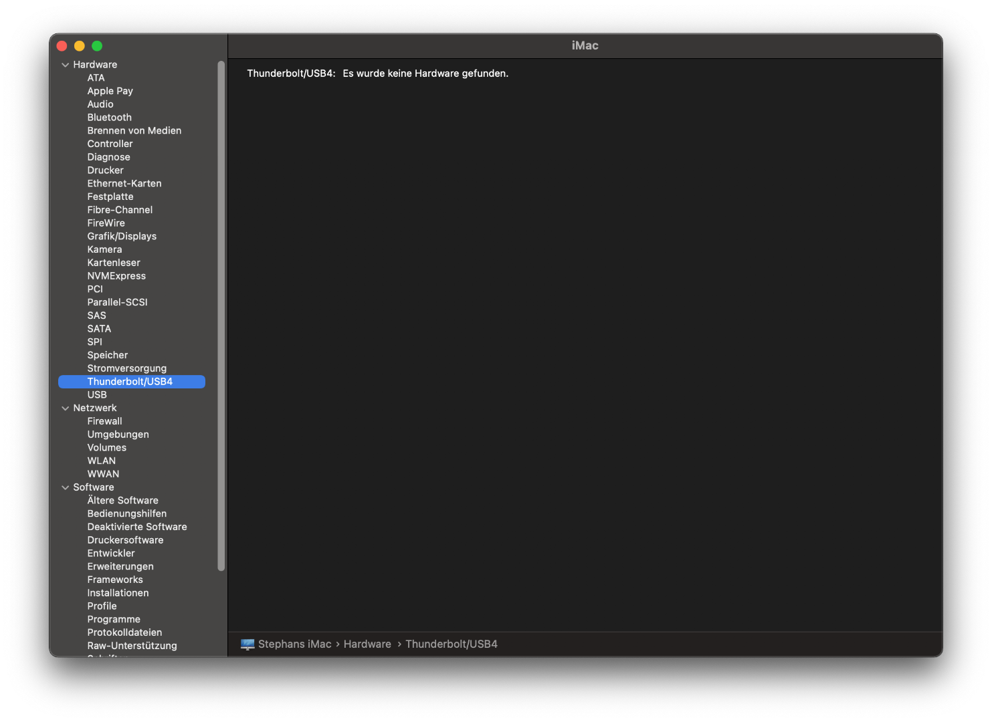Screen dimensions: 992x722
Task: Click Thunderbolt/USB4 in the path bar
Action: [452, 644]
